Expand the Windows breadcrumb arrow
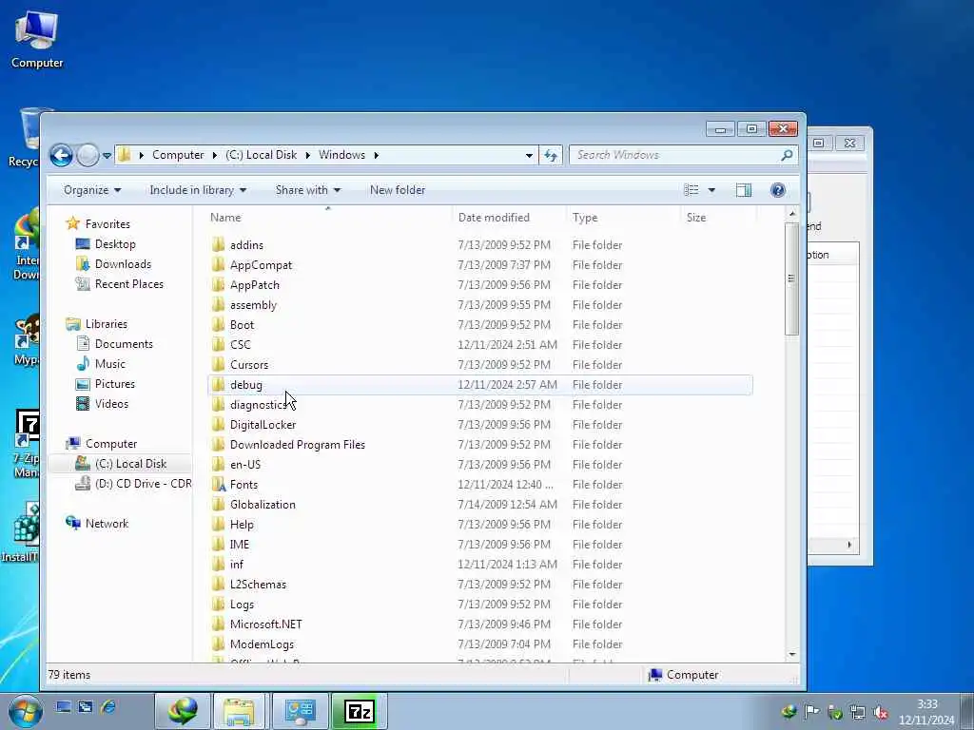Image resolution: width=974 pixels, height=730 pixels. pos(376,155)
